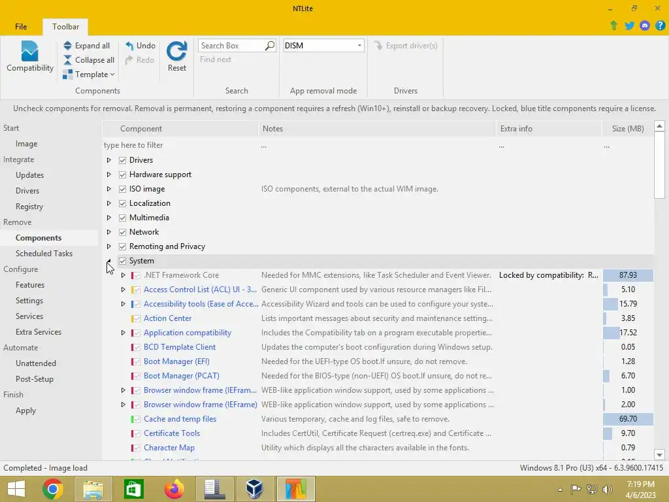This screenshot has width=669, height=502.
Task: Click the Export driver(s) icon
Action: (378, 45)
